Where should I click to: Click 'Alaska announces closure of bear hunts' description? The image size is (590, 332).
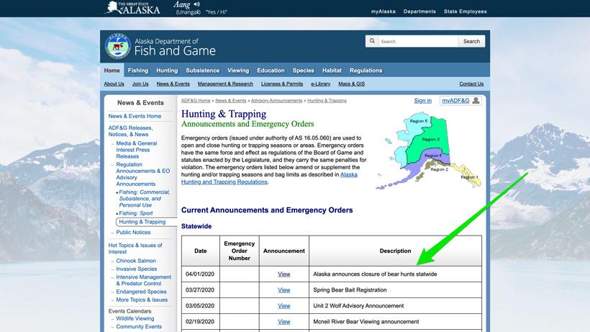click(375, 274)
